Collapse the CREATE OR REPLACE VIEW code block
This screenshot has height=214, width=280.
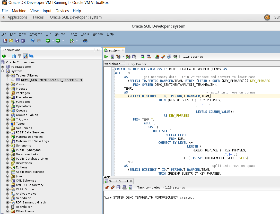pos(113,69)
